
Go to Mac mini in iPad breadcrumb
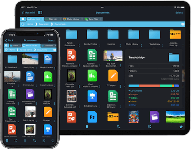click(x=44, y=24)
